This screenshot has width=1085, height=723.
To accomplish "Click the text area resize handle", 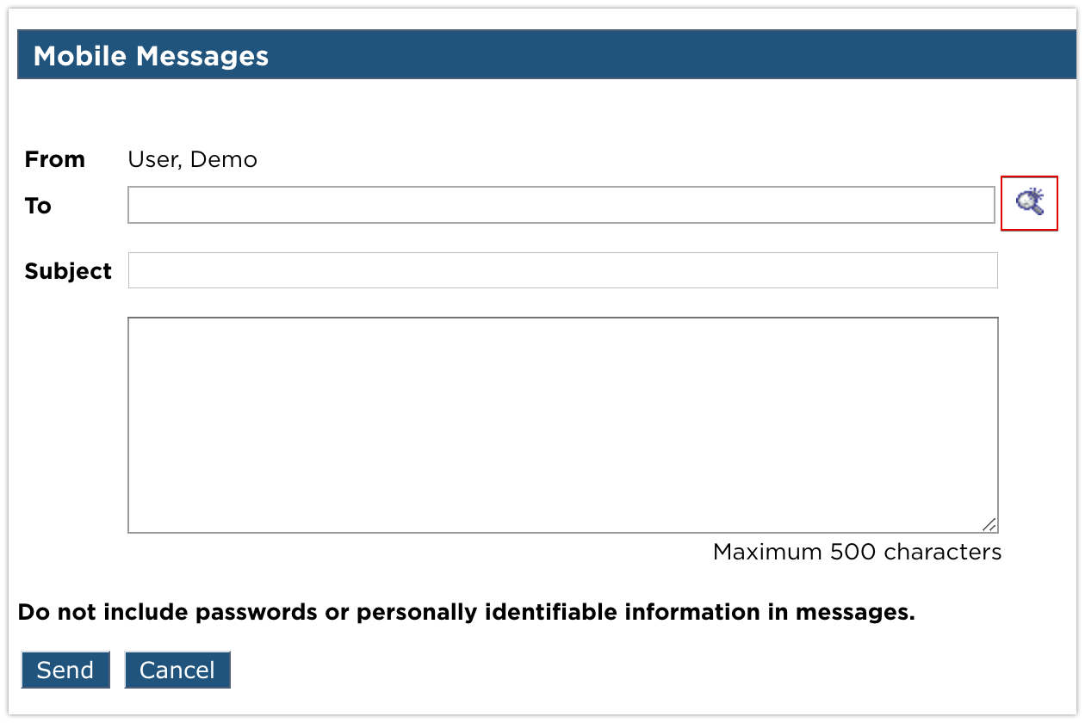I will pos(989,524).
